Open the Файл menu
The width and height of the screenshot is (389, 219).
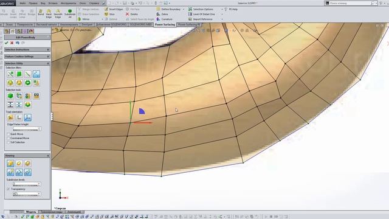tap(22, 3)
